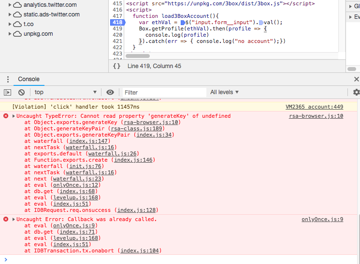Clear the console
Image resolution: width=360 pixels, height=264 pixels.
[21, 92]
